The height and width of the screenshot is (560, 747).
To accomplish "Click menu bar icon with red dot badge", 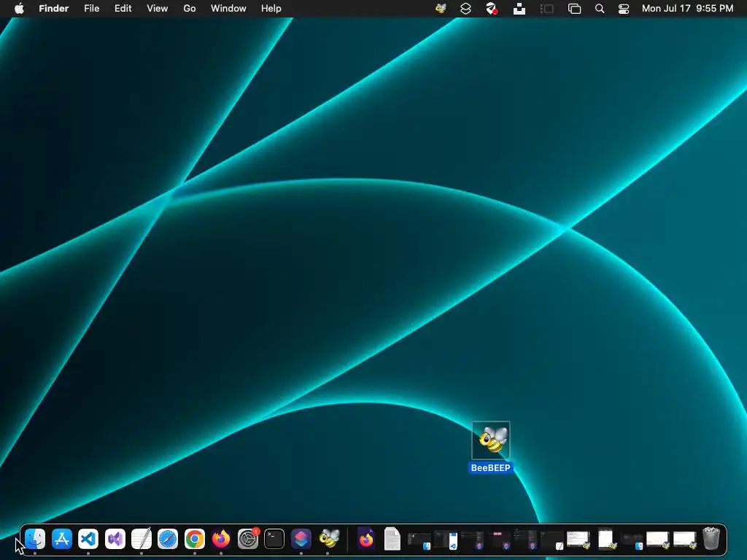I will point(492,9).
